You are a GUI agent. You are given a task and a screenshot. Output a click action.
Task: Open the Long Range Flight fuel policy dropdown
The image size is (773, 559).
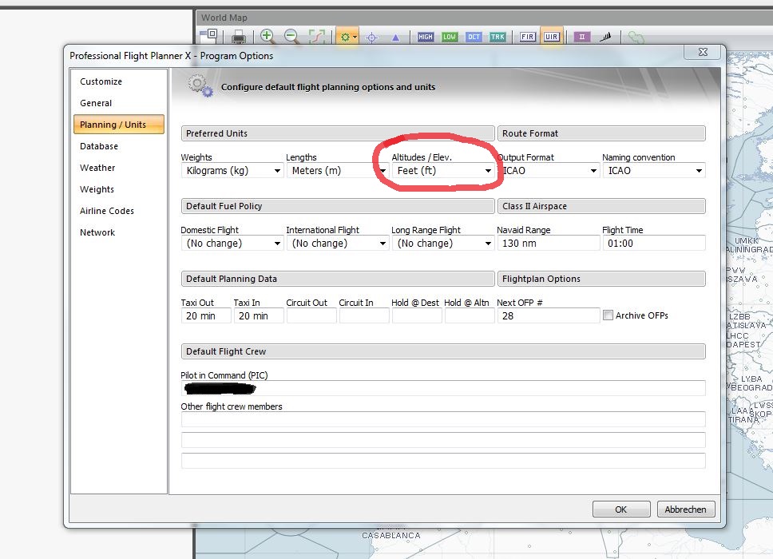[442, 243]
